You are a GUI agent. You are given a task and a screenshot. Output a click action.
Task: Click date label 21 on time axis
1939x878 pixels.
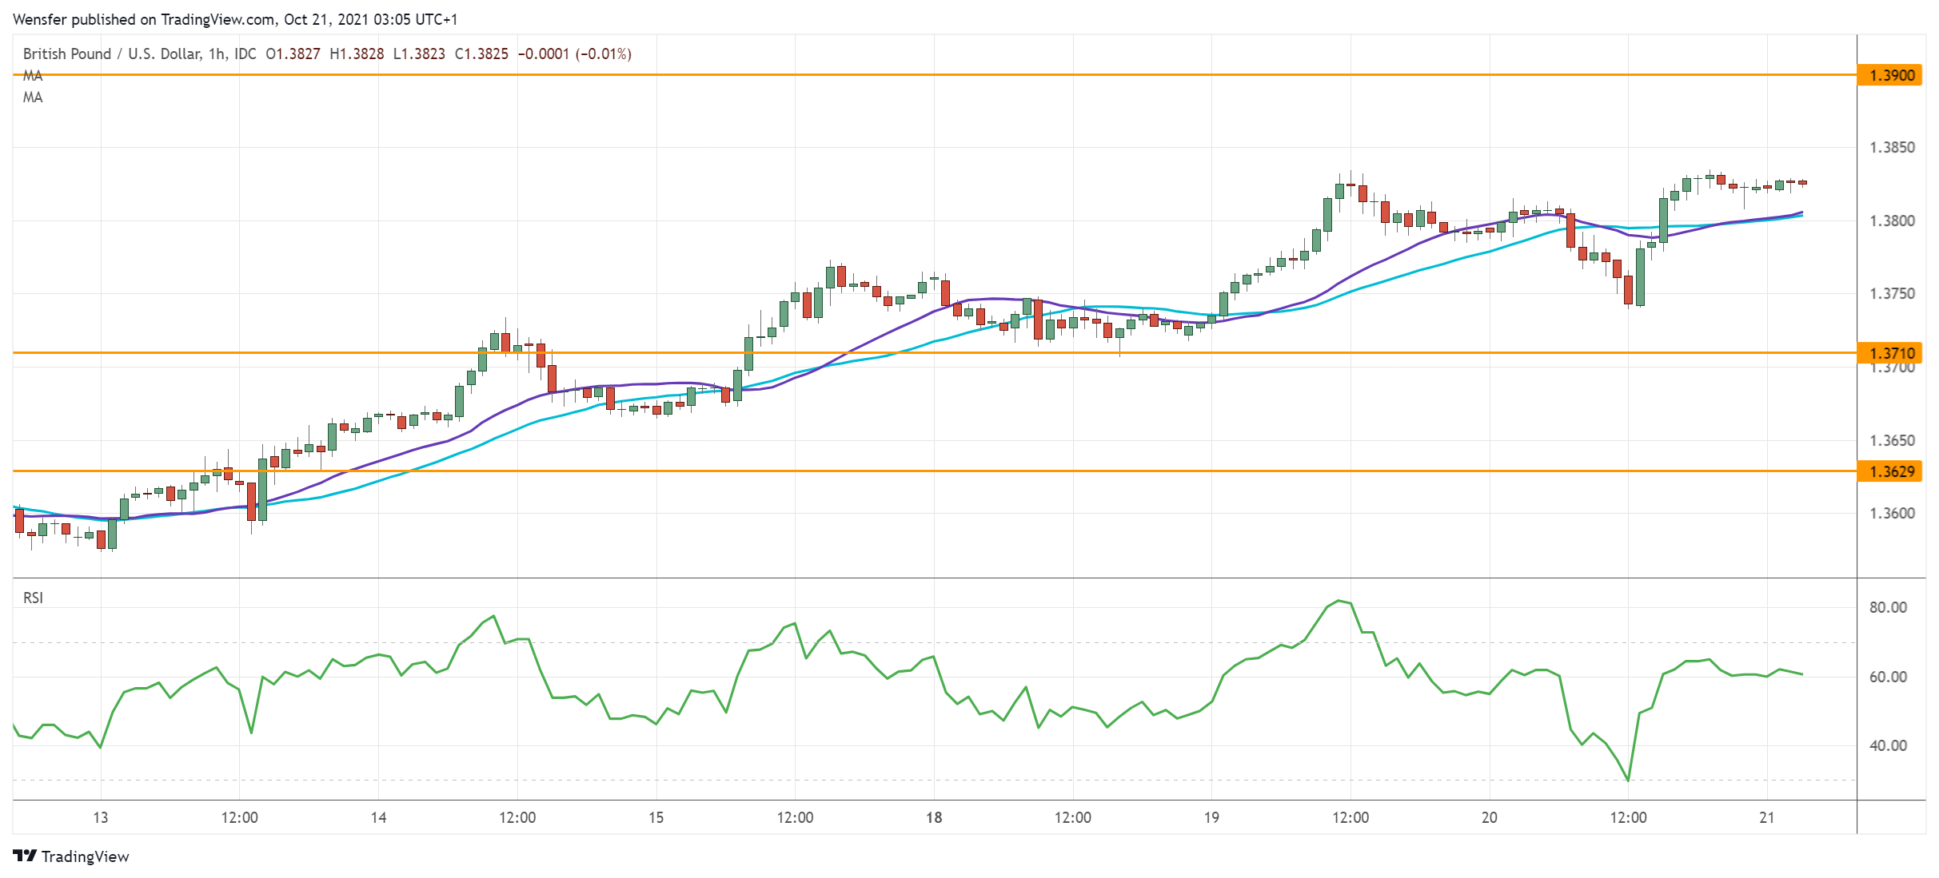pyautogui.click(x=1767, y=817)
